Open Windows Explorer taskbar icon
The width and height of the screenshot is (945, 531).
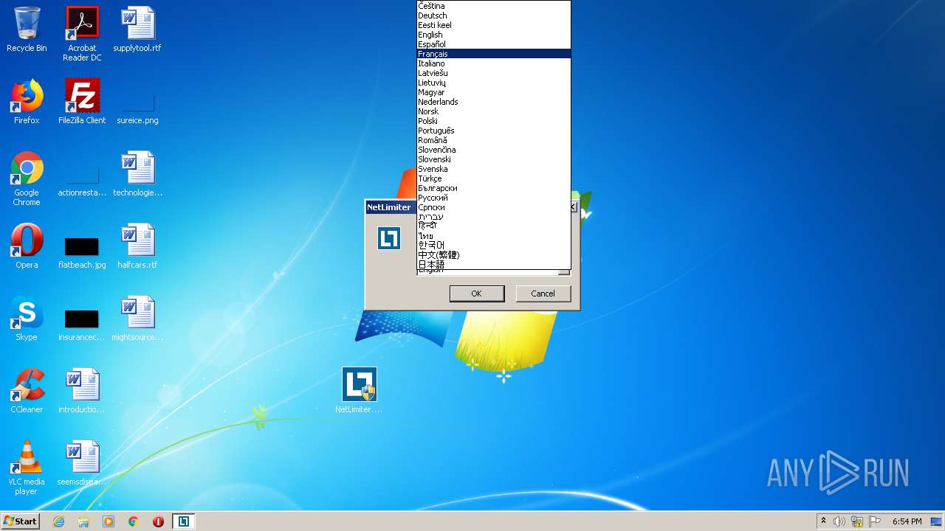pos(83,521)
